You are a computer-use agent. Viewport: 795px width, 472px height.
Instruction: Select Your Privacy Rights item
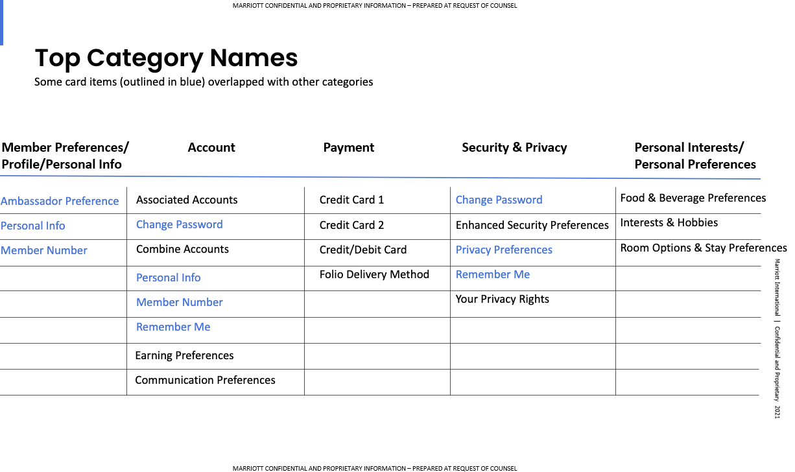point(502,300)
